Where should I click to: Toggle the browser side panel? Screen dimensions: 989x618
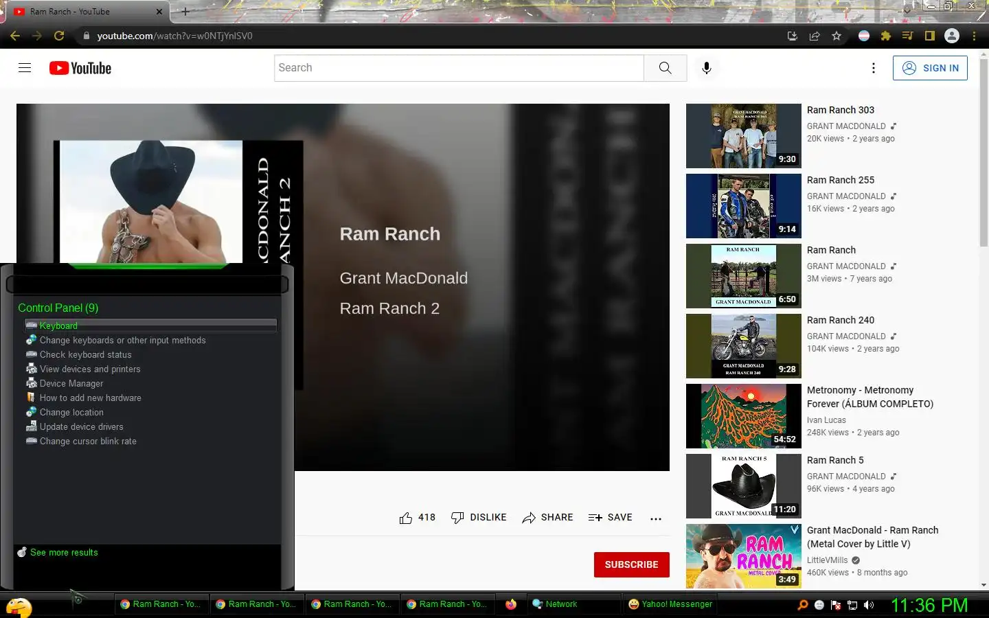929,36
